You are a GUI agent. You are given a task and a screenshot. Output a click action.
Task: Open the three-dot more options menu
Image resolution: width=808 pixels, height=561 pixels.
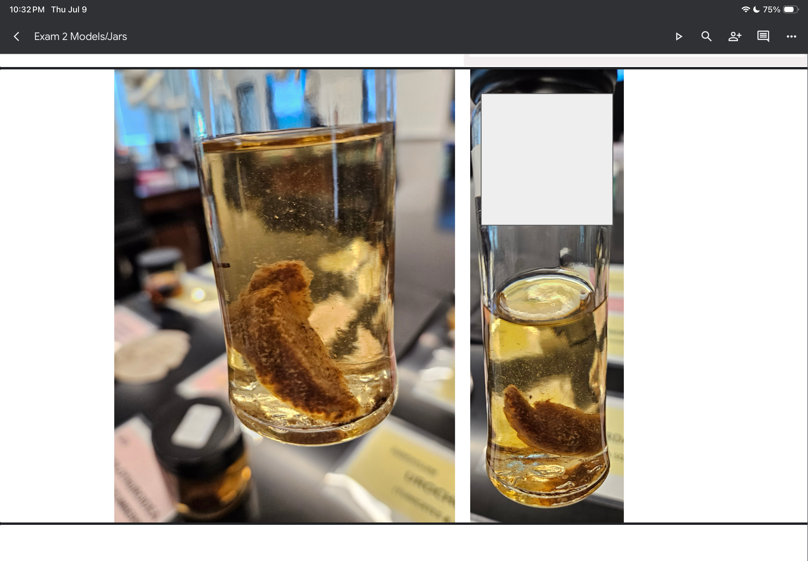click(x=792, y=36)
